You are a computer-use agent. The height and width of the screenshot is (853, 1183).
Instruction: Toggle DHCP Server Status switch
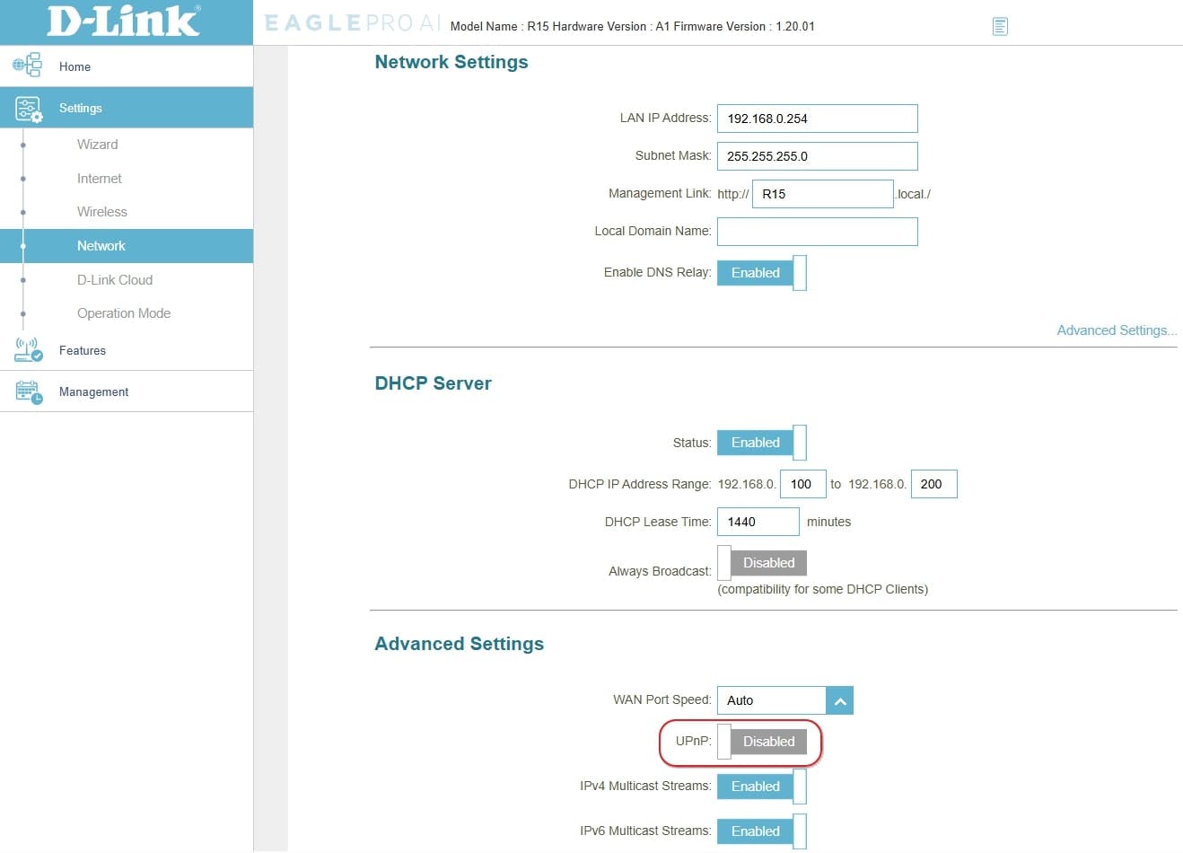point(762,443)
